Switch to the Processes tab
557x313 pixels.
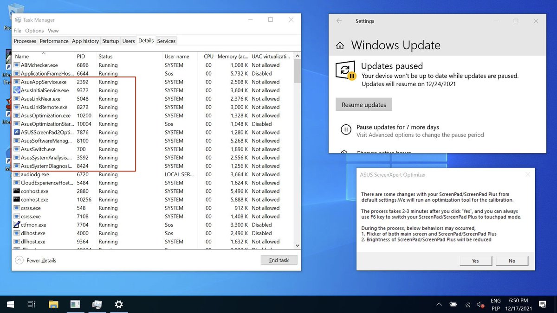click(x=25, y=41)
